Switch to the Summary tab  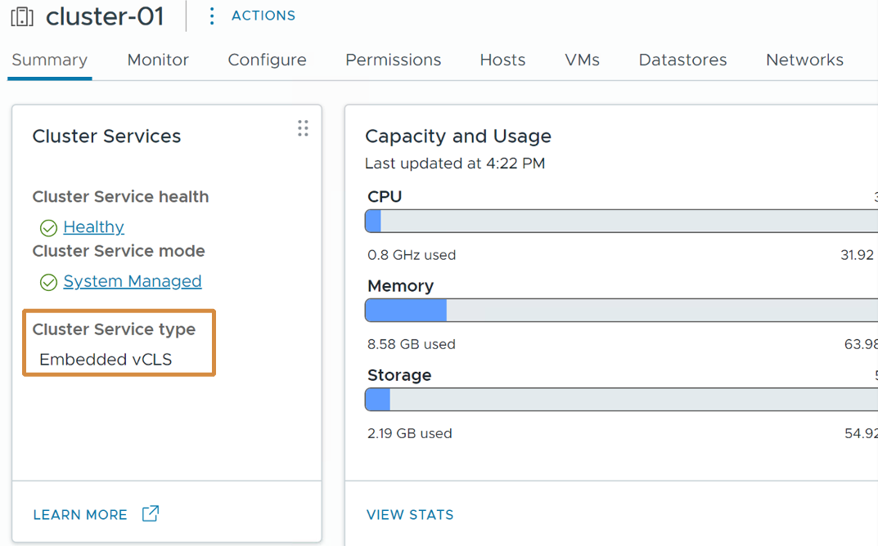tap(49, 60)
